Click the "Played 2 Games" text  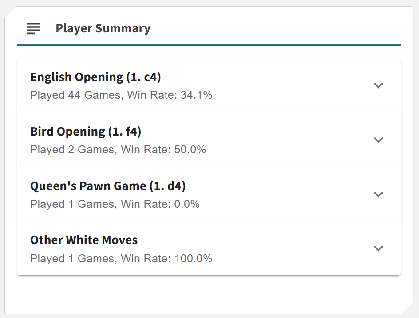72,150
